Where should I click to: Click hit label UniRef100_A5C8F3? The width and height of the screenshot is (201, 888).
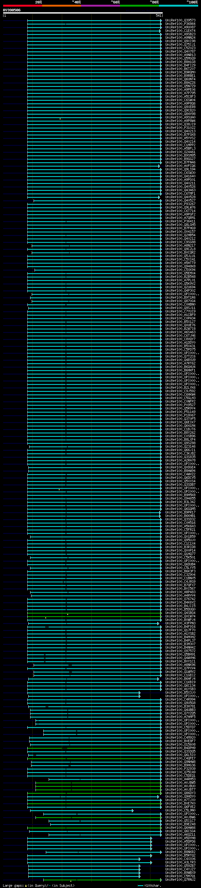click(x=180, y=96)
